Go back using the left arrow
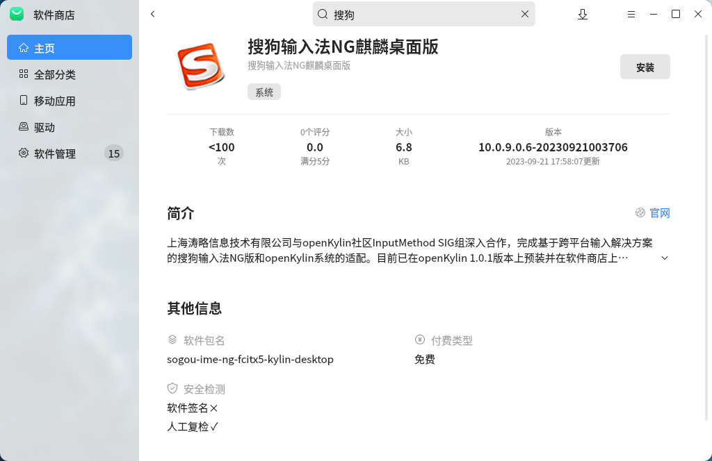 pos(152,14)
